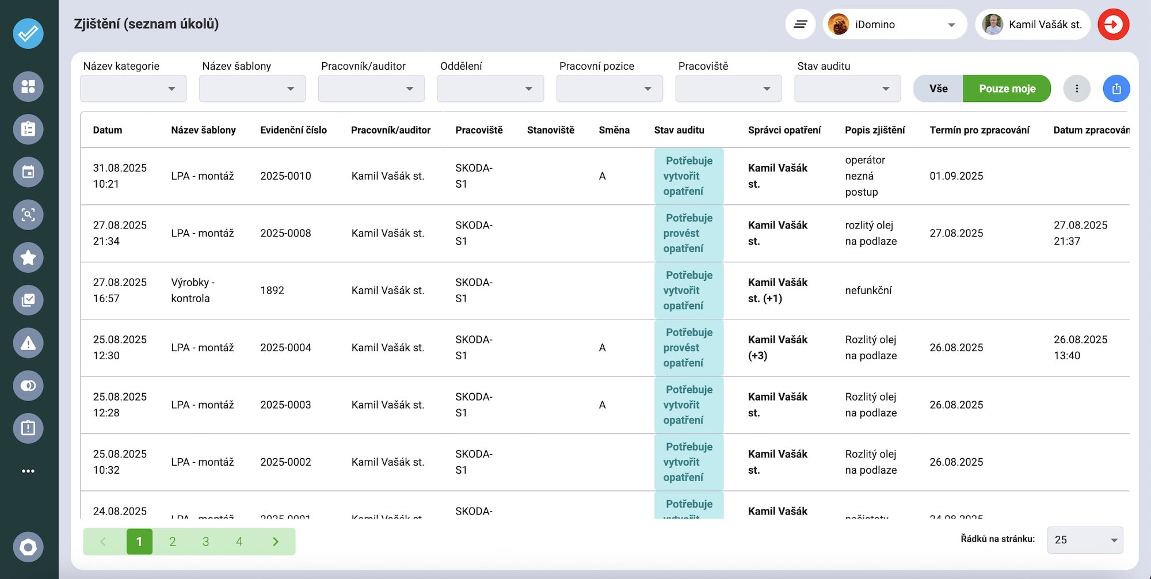The image size is (1151, 579).
Task: Open the three-dot options menu near filters
Action: point(1076,89)
